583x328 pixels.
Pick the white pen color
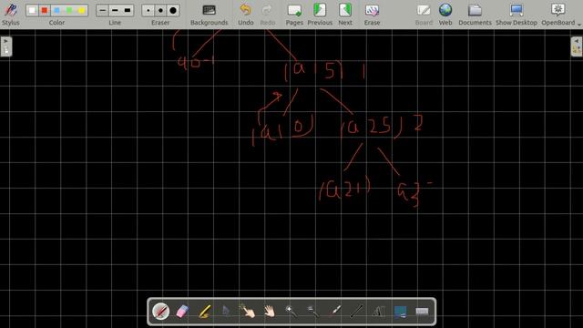coord(32,10)
